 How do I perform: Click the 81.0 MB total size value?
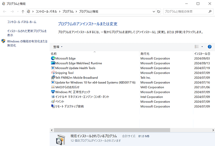144,136
